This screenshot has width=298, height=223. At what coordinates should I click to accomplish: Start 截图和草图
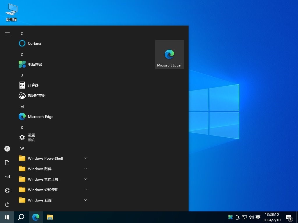pos(36,96)
